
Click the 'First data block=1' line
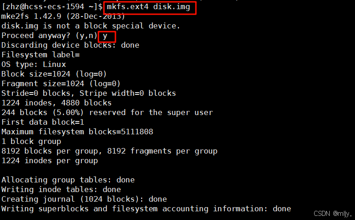pos(43,122)
